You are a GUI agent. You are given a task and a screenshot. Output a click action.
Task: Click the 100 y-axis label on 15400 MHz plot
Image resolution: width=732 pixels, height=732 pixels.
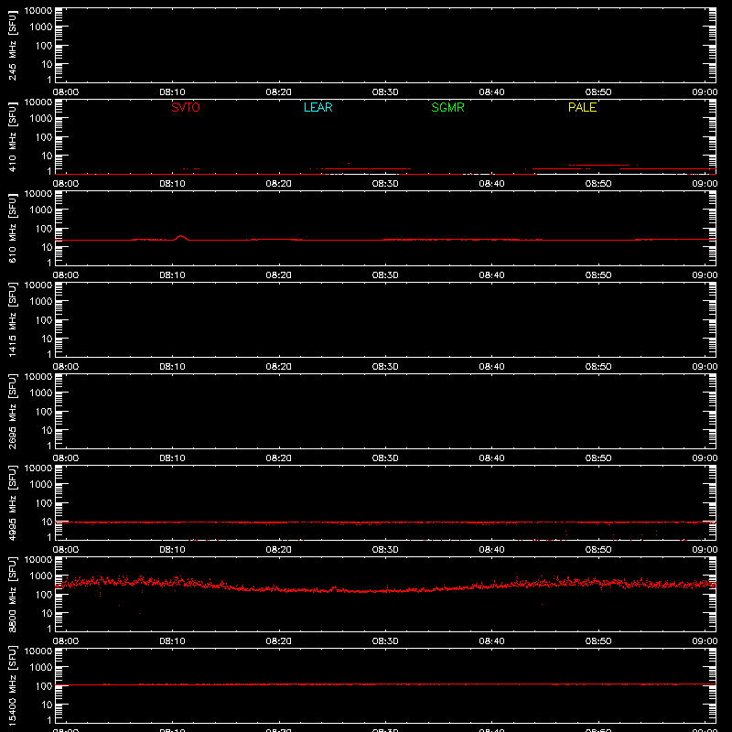click(43, 686)
